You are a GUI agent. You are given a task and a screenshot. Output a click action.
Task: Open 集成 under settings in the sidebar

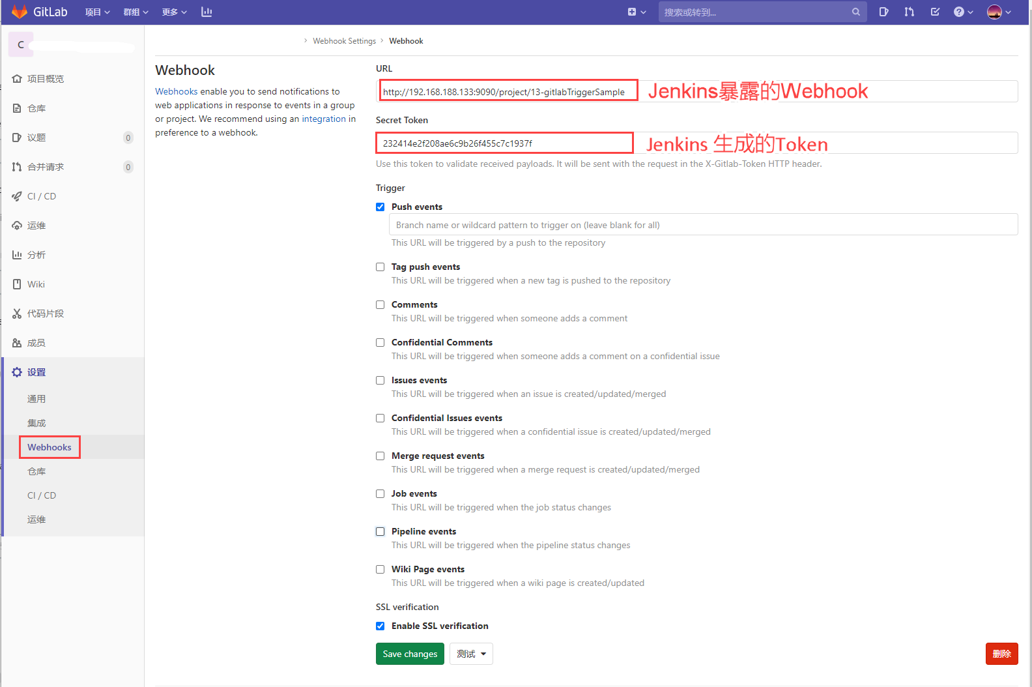[36, 423]
